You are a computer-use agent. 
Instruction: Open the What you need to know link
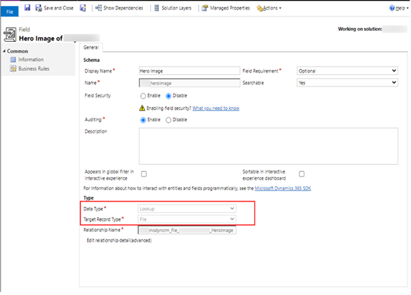coord(216,108)
